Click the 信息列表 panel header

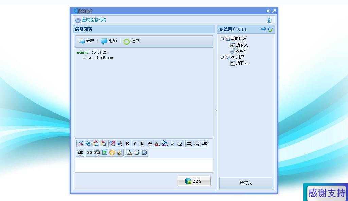point(144,29)
